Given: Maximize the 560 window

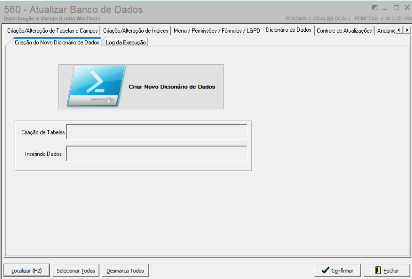Looking at the screenshot, I should [x=396, y=7].
